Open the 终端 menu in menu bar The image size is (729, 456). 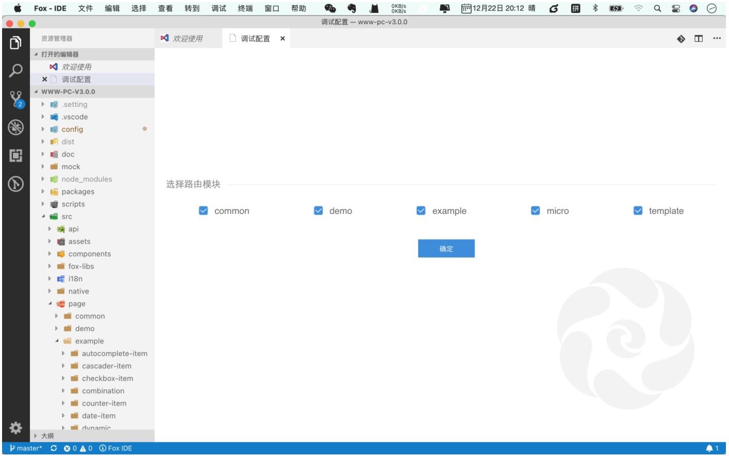[245, 8]
